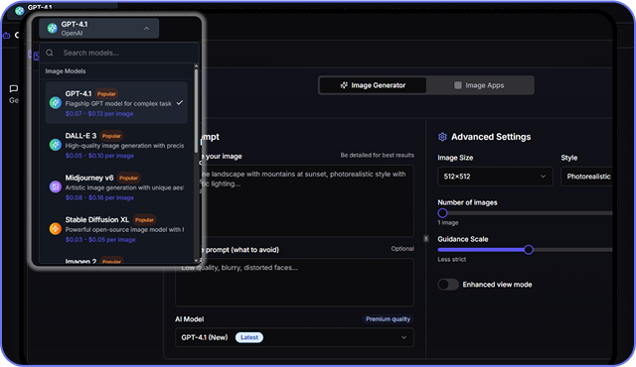
Task: Click the Premium quality label
Action: [388, 319]
